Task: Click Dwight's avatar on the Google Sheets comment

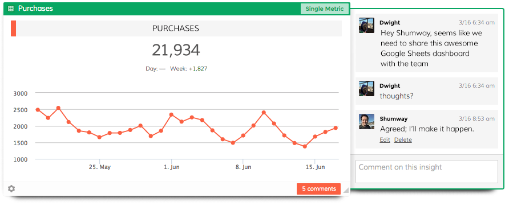Action: [366, 25]
